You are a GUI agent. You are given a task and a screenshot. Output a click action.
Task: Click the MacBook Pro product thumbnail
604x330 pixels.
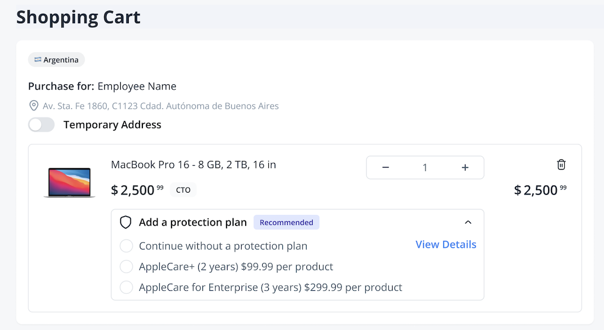[69, 183]
